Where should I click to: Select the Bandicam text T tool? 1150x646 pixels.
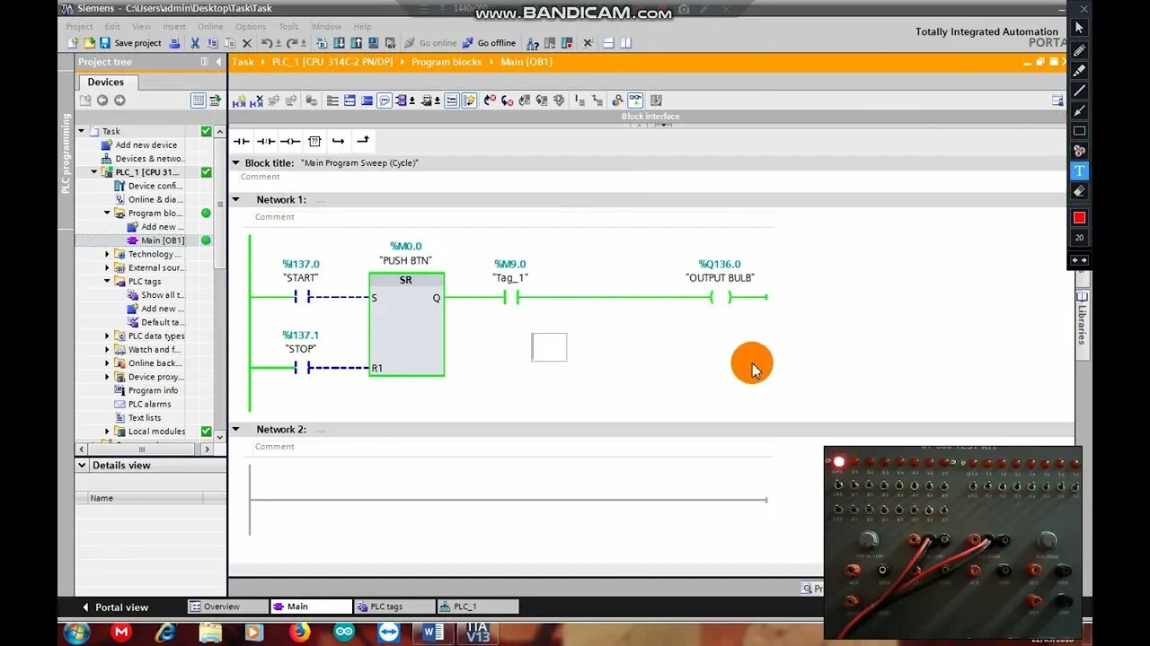1079,170
